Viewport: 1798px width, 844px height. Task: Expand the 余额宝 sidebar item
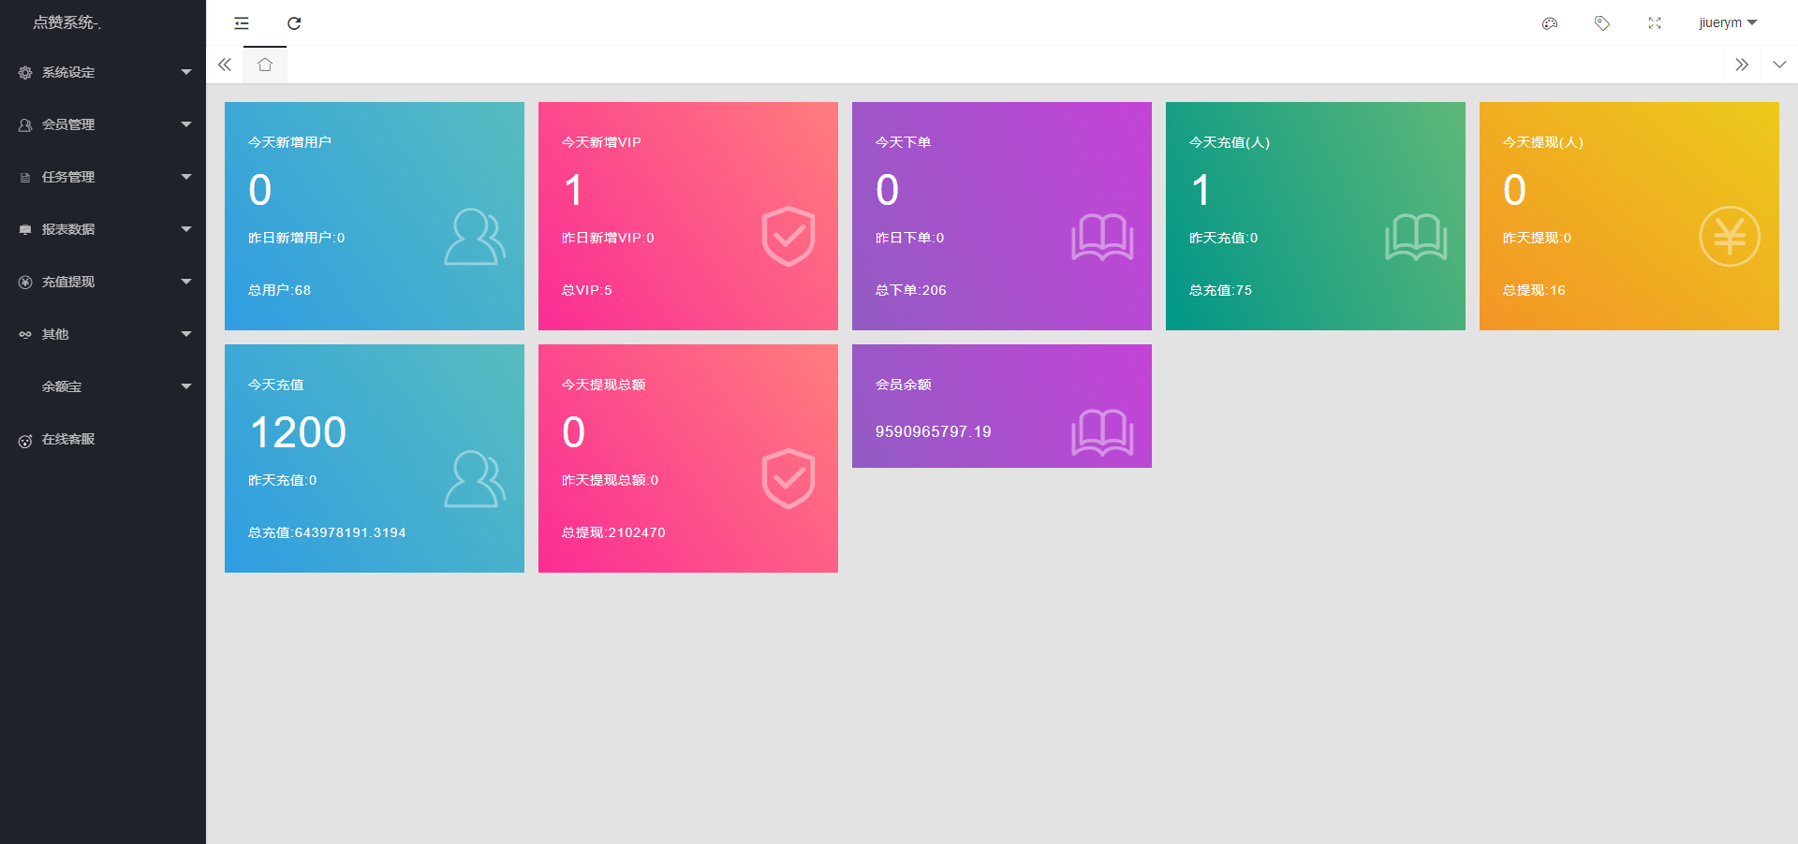click(x=103, y=386)
